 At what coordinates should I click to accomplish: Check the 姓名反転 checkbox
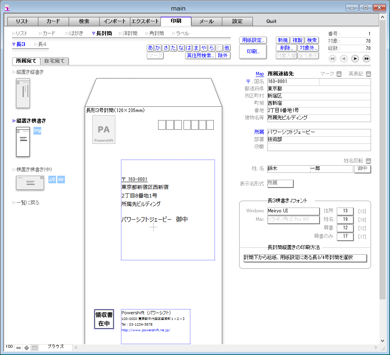368,161
